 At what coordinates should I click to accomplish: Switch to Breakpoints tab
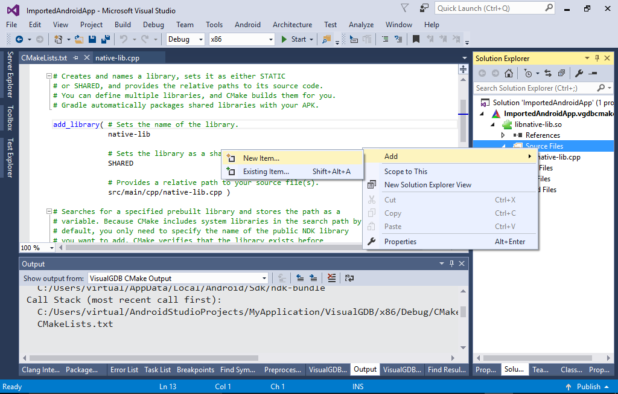click(x=196, y=369)
